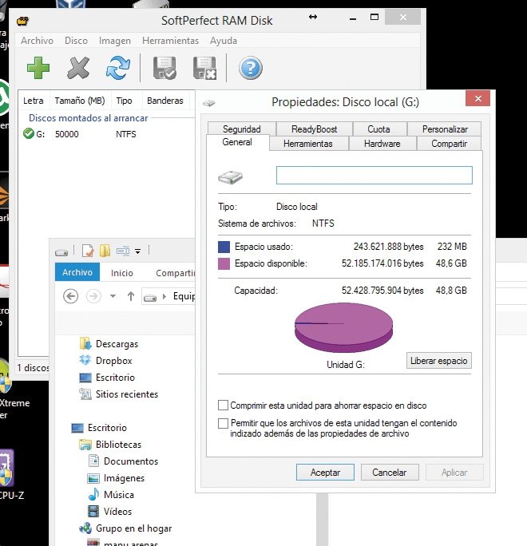This screenshot has height=546, width=527.
Task: Switch to Compartir properties tab
Action: (x=449, y=144)
